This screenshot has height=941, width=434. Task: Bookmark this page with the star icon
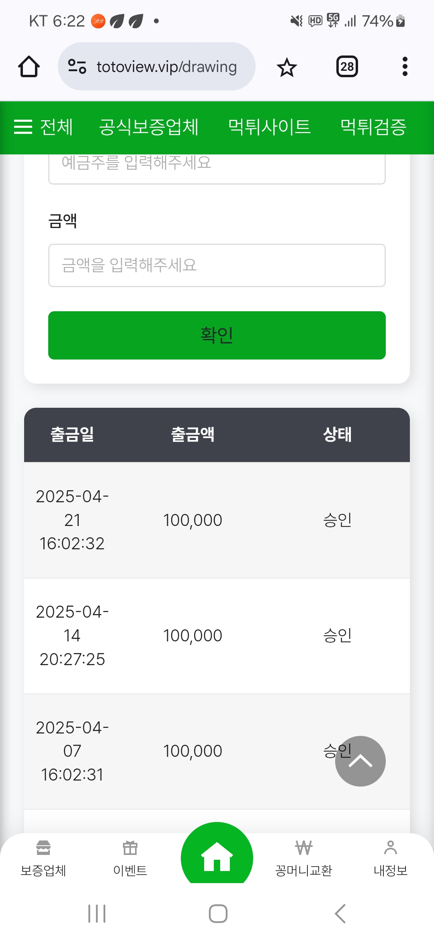point(287,67)
